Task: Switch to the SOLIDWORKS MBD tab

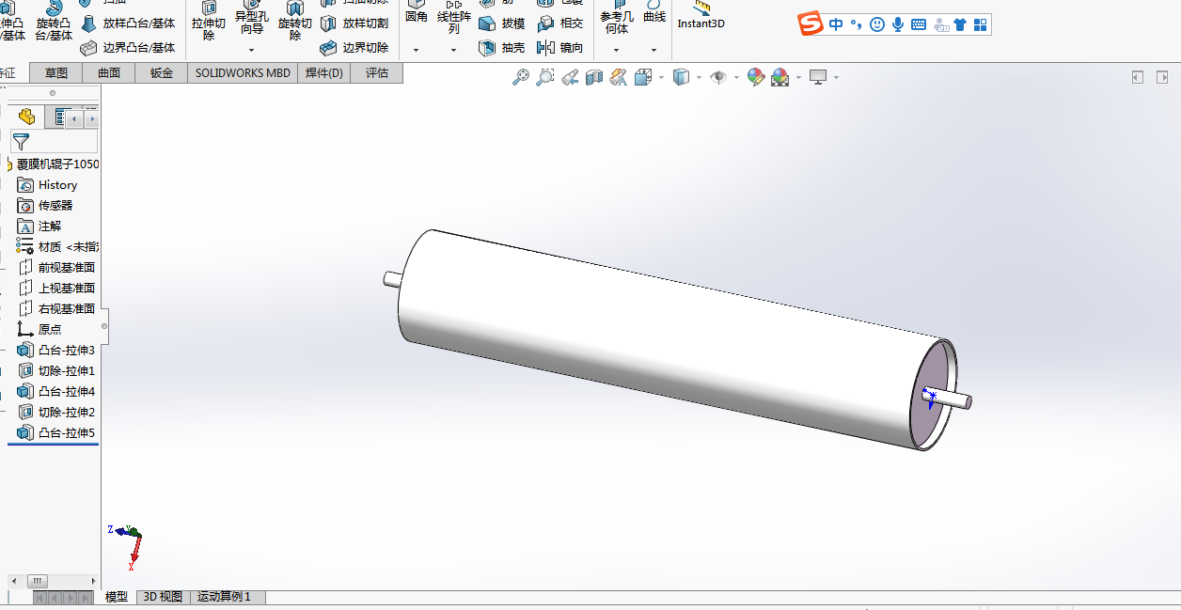Action: [243, 72]
